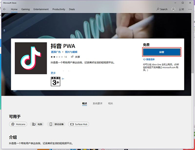Image resolution: width=195 pixels, height=150 pixels.
Task: Click the 移动设备 mobile device chip
Action: coord(56,124)
